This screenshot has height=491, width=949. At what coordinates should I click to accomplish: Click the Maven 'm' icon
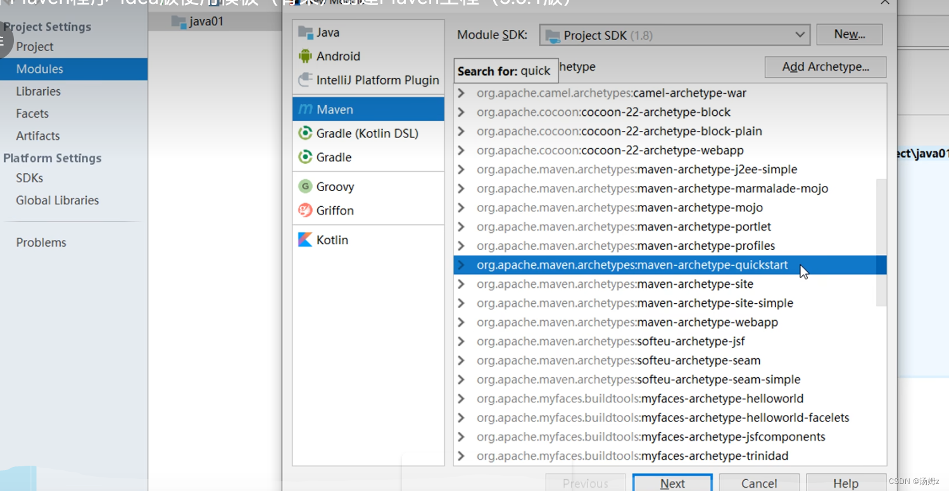pyautogui.click(x=305, y=109)
